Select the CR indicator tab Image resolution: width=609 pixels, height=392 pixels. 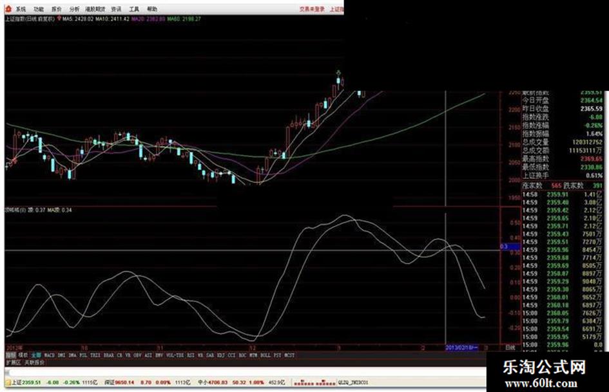(119, 355)
